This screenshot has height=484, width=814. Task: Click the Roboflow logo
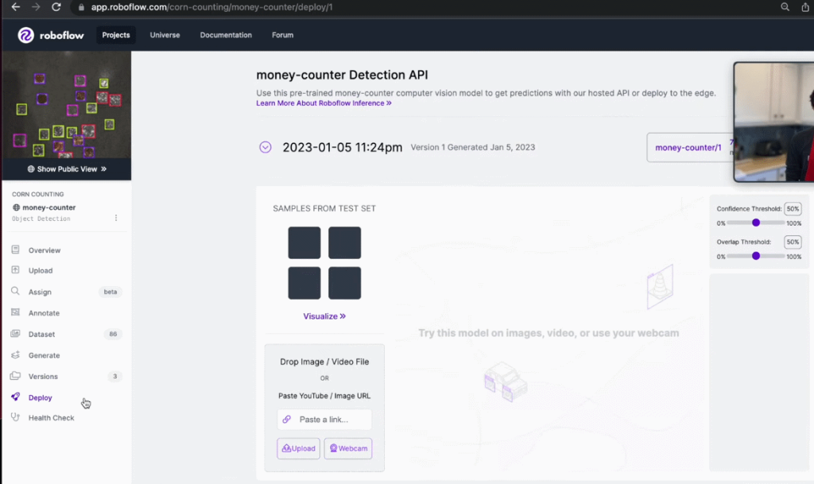[50, 35]
